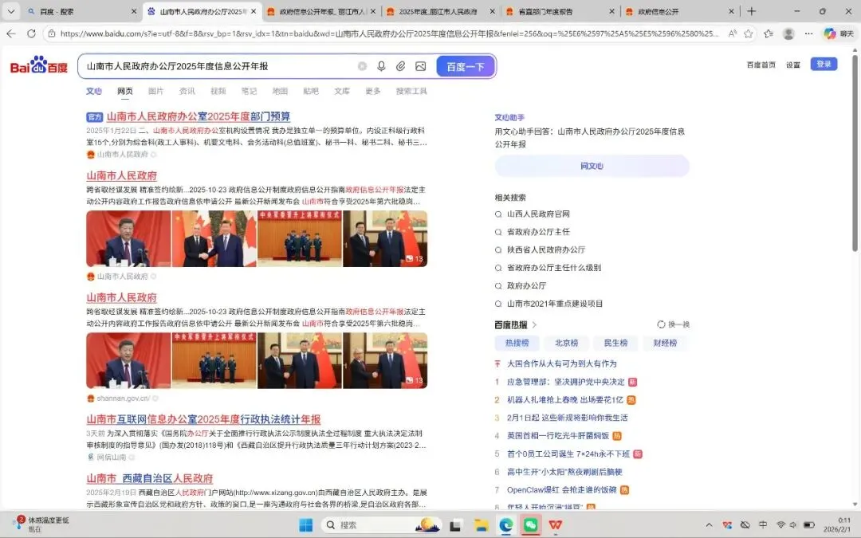Select the 网页 results tab
The width and height of the screenshot is (861, 538).
[124, 91]
